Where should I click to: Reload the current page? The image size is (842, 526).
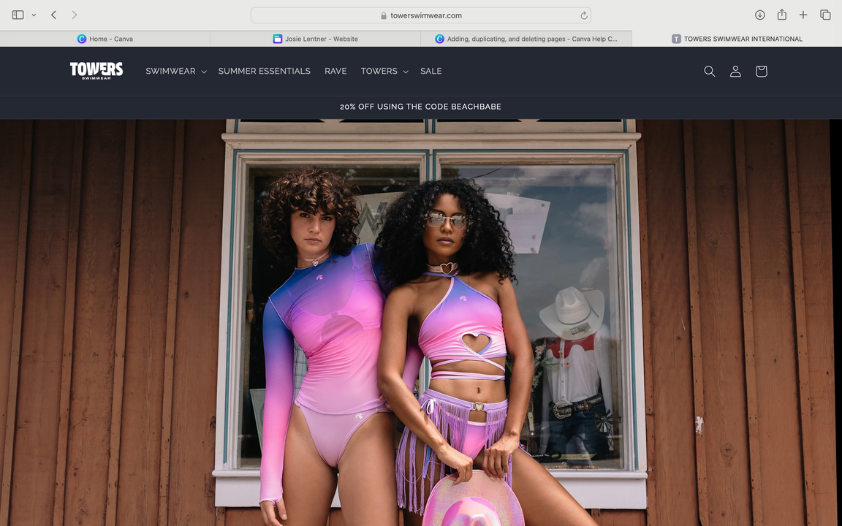point(584,15)
